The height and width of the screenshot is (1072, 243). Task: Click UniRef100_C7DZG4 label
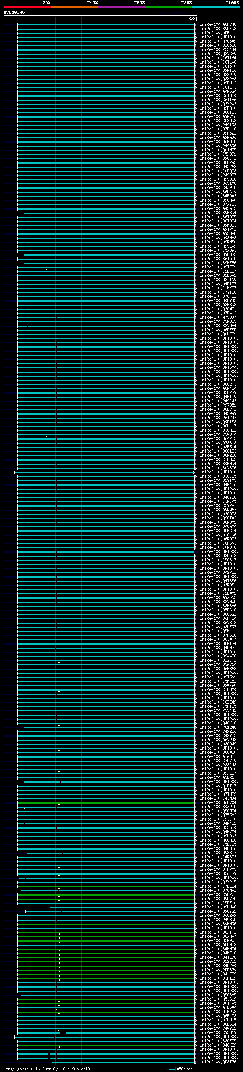(x=218, y=886)
